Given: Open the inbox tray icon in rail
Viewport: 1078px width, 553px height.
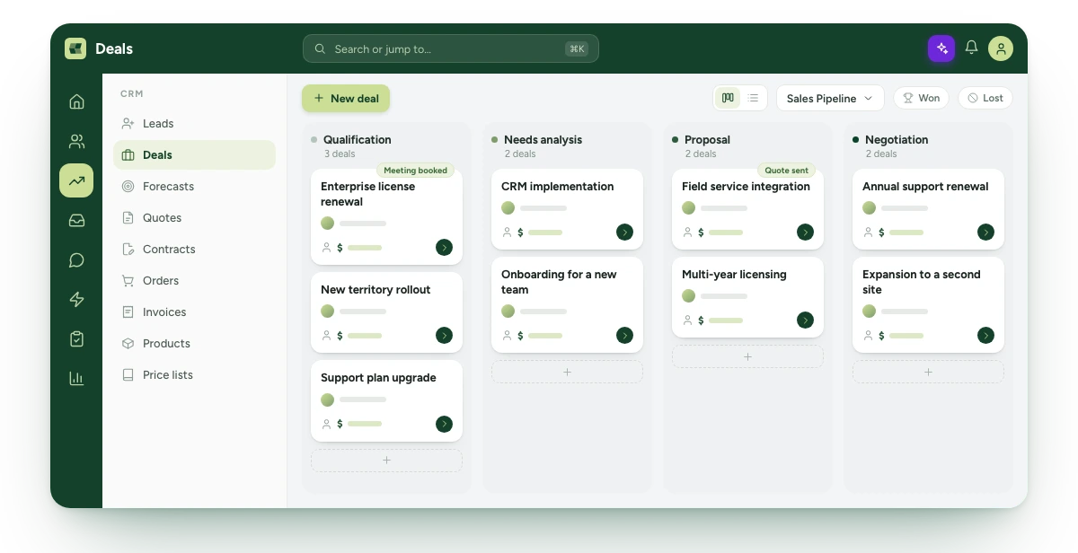Looking at the screenshot, I should click(x=76, y=220).
